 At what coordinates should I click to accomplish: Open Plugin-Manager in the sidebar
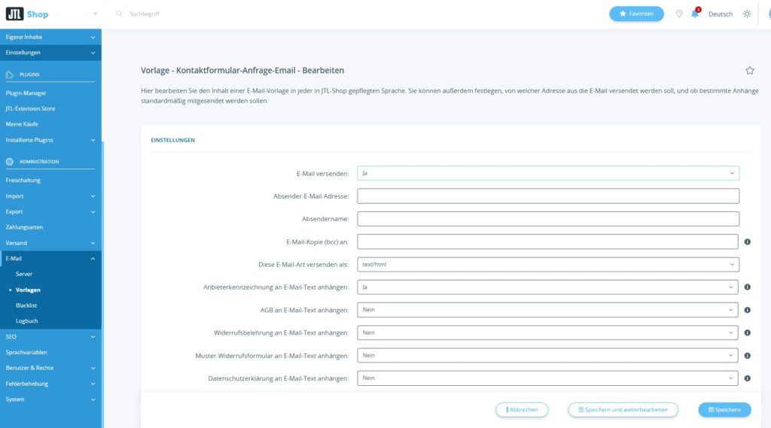click(26, 93)
